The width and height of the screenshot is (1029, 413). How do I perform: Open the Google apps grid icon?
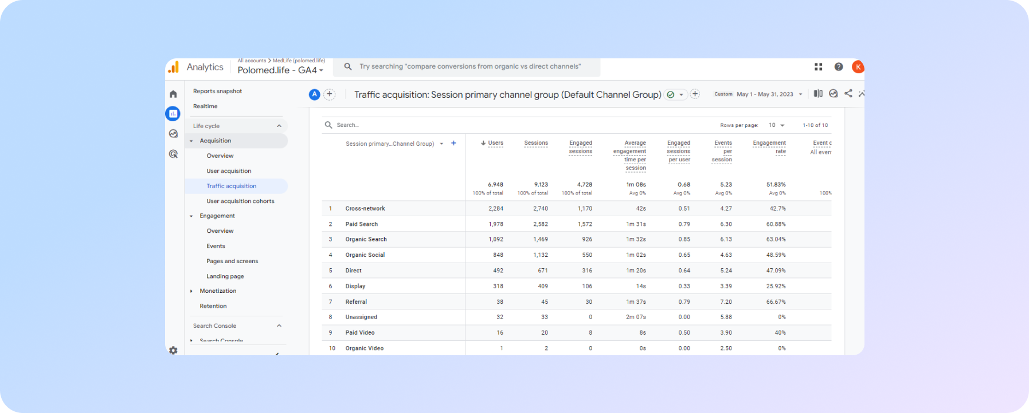(x=818, y=67)
